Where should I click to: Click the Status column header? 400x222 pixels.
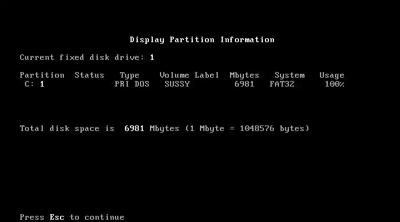pyautogui.click(x=89, y=75)
